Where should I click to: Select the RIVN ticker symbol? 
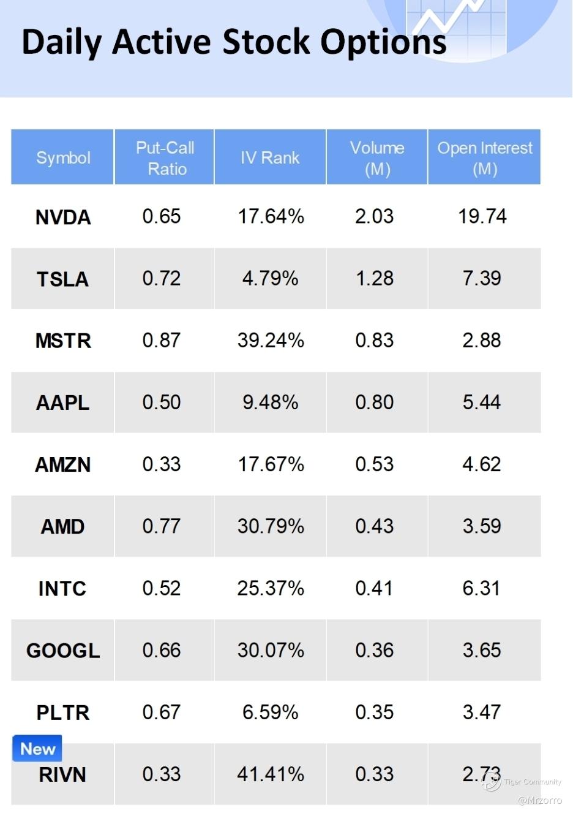[63, 775]
